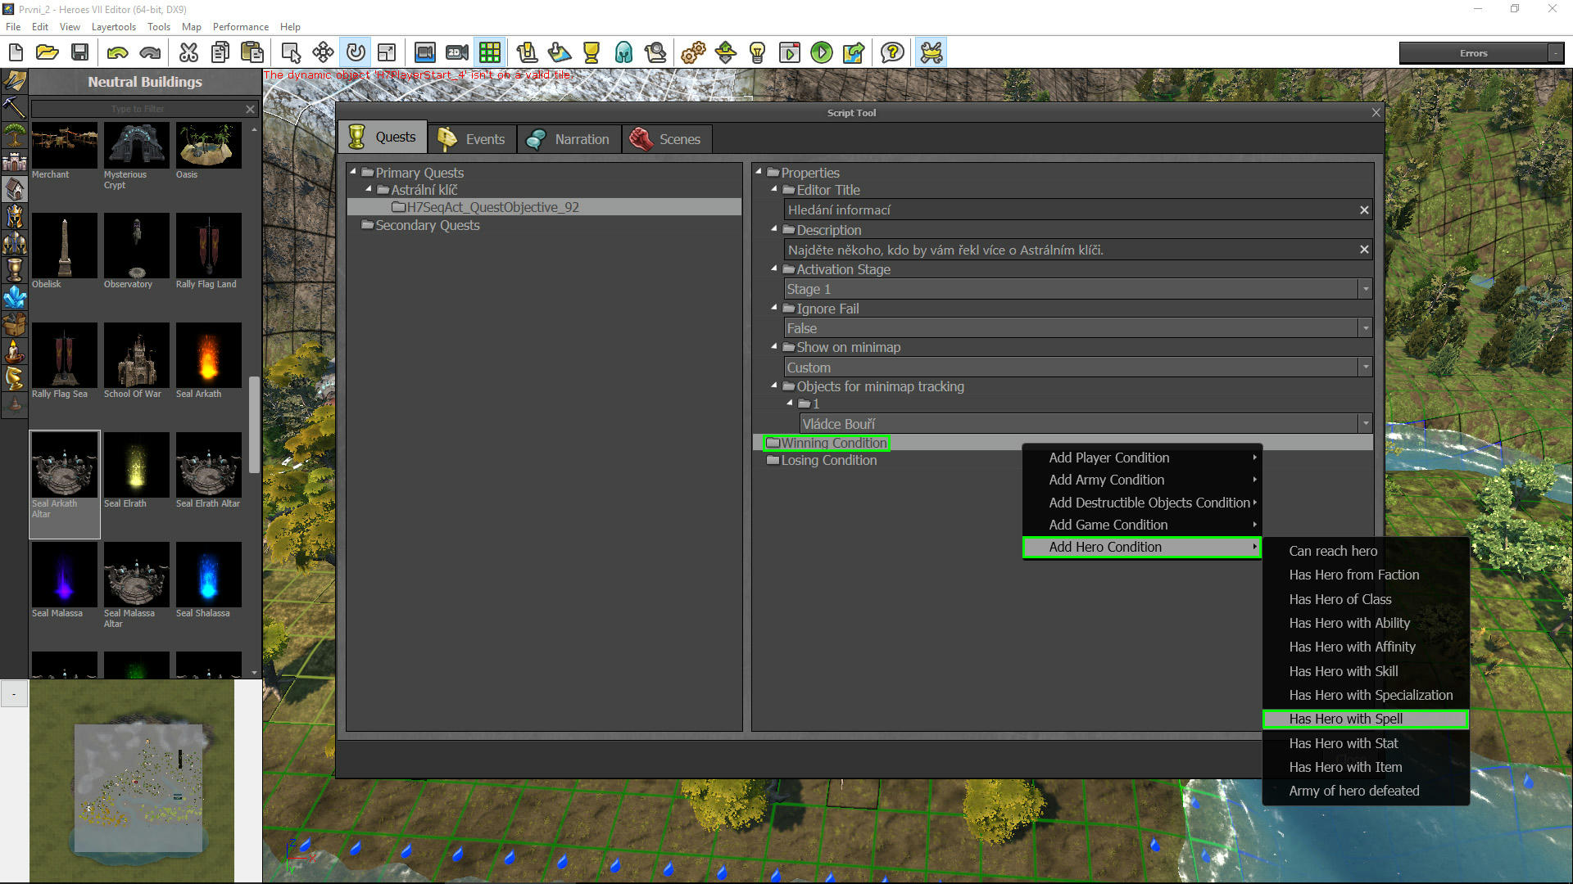The image size is (1573, 884).
Task: Open Add Army Condition submenu
Action: coord(1142,480)
